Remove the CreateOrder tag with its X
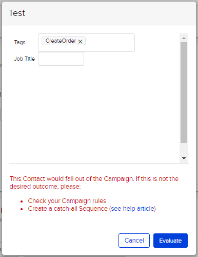 click(x=80, y=42)
